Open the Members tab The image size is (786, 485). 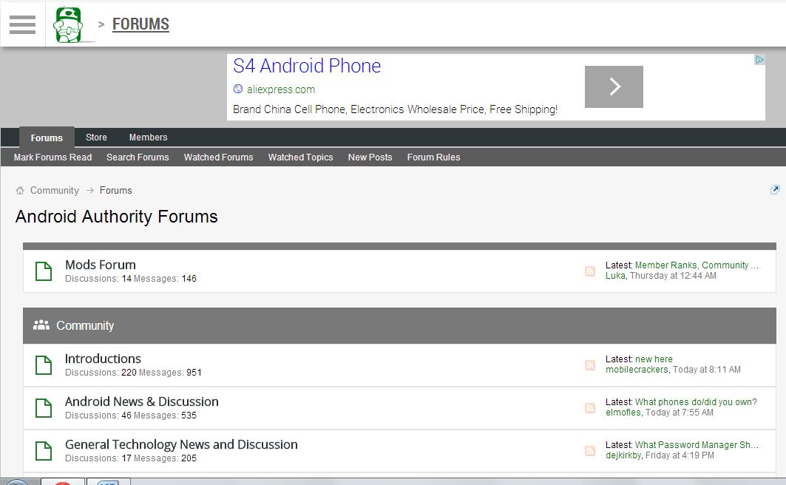tap(148, 138)
